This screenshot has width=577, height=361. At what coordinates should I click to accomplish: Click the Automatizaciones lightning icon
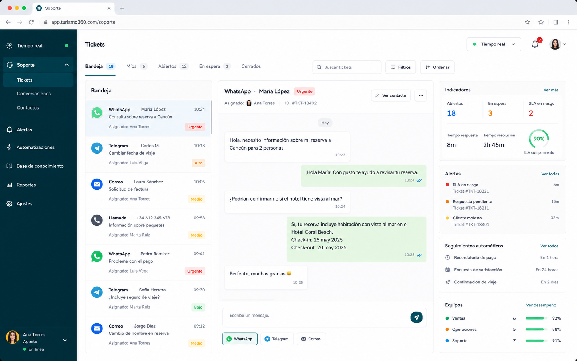pos(9,147)
